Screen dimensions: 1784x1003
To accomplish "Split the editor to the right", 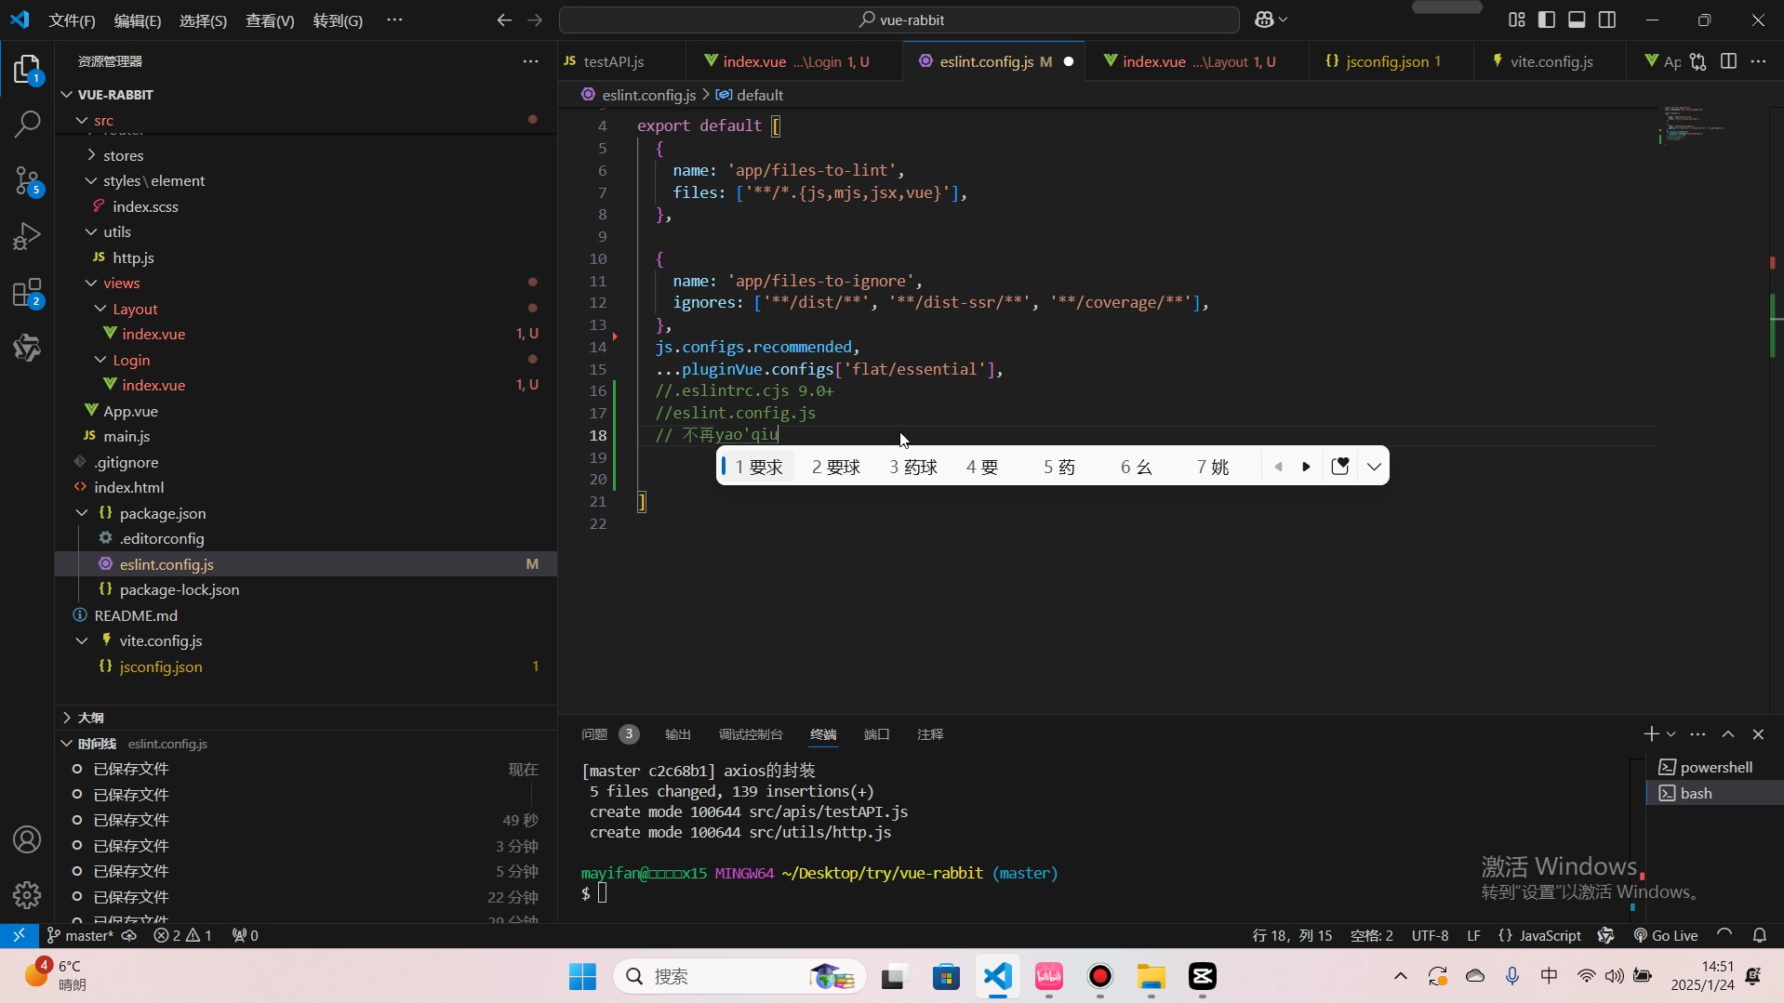I will coord(1728,61).
